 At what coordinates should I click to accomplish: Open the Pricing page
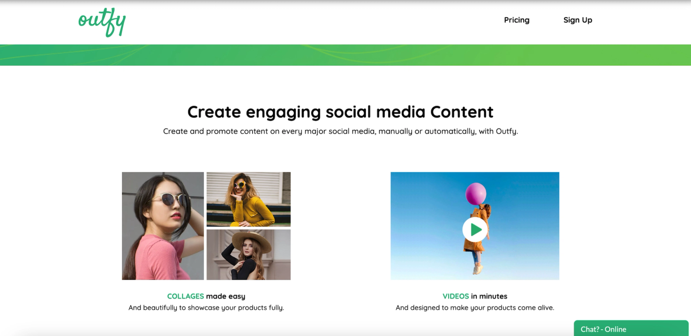click(517, 20)
